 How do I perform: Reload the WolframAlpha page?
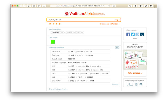tap(109, 6)
